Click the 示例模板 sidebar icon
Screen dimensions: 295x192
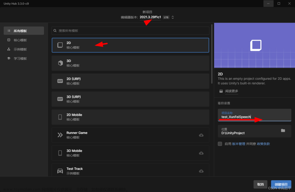click(9, 49)
